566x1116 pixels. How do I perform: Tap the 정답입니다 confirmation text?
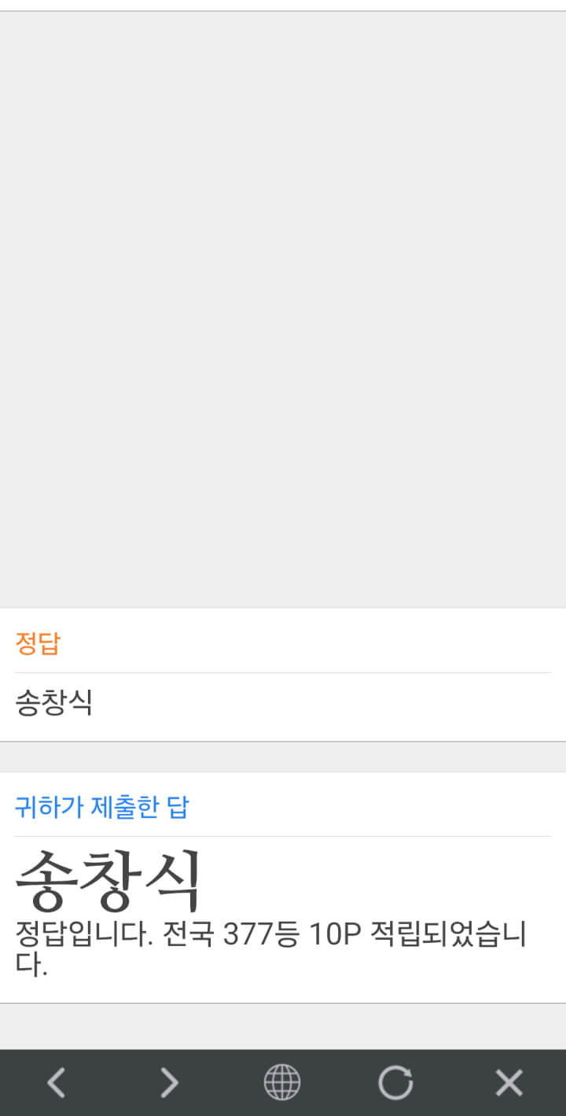83,935
